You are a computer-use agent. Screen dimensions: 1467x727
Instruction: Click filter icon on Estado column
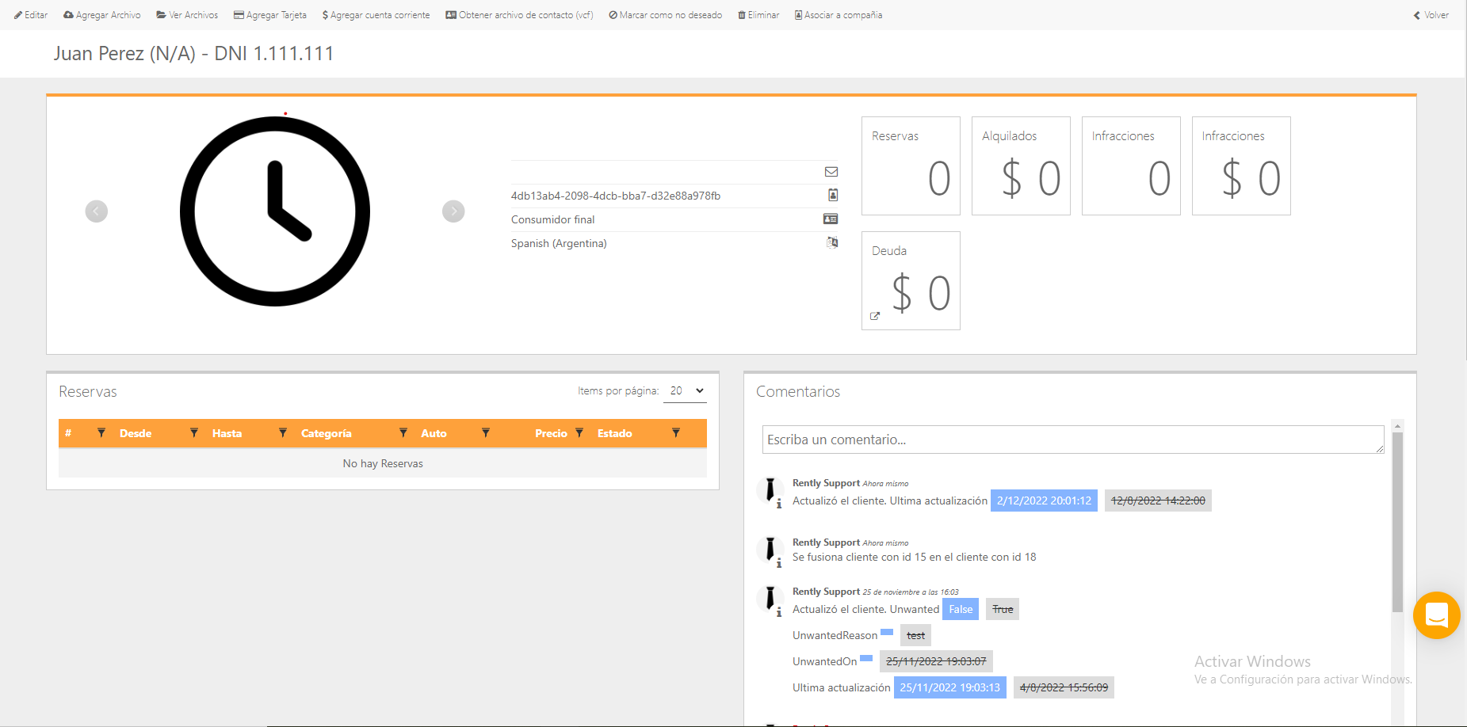(676, 433)
